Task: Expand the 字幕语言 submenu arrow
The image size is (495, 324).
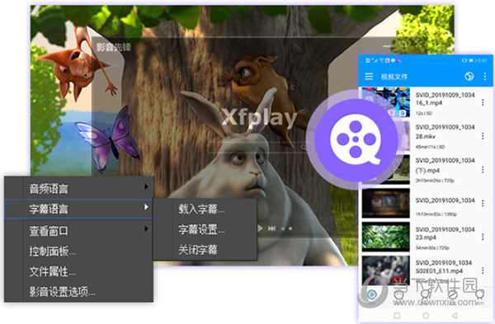Action: tap(146, 207)
